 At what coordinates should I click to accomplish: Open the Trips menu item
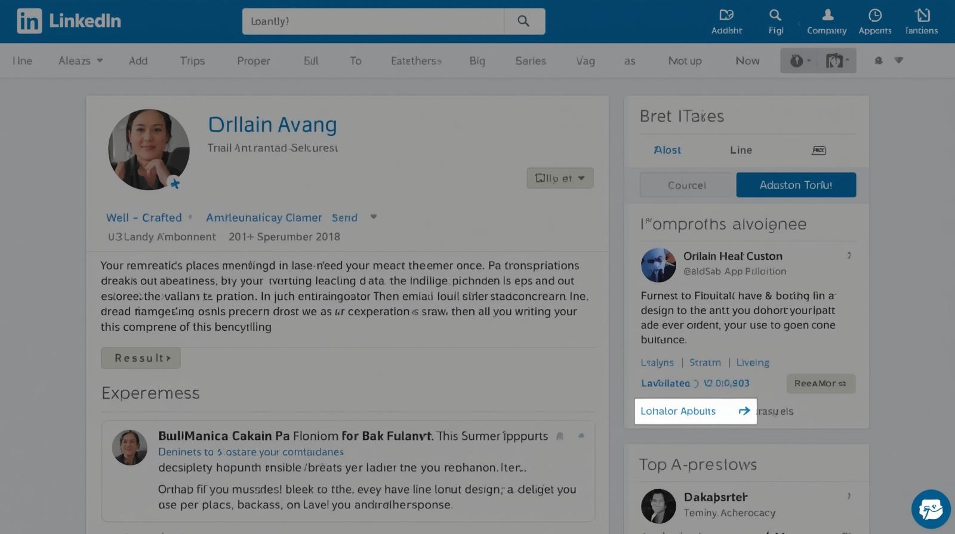click(192, 61)
